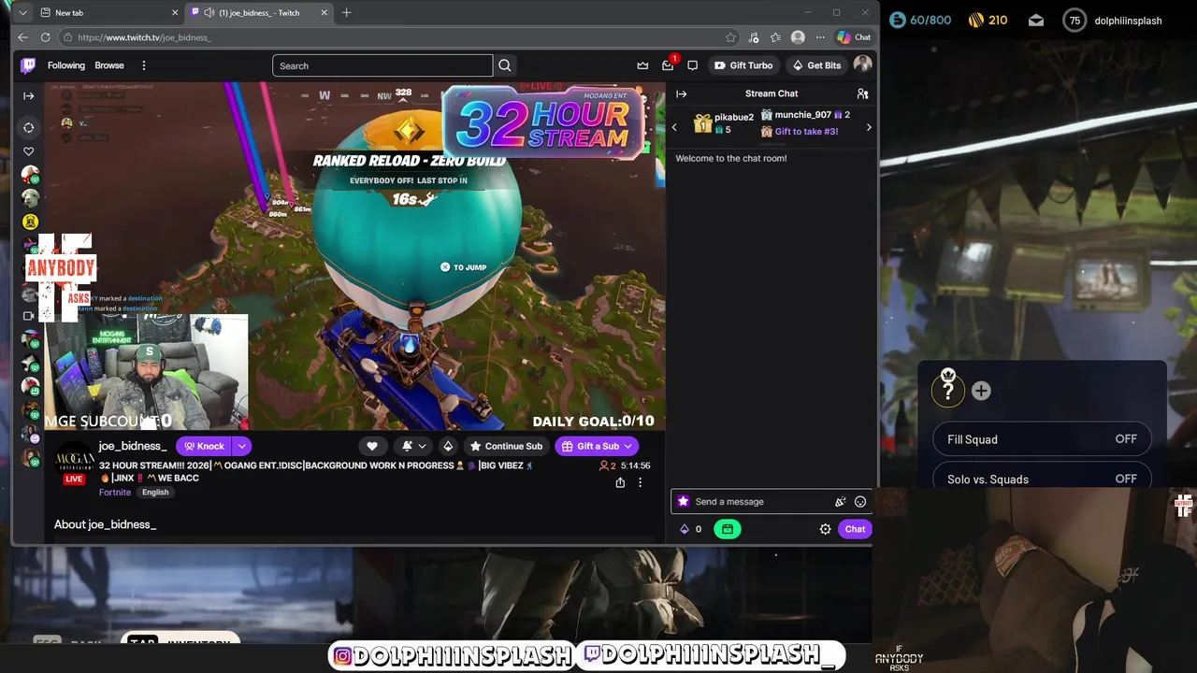Reload the page with refresh button
The height and width of the screenshot is (673, 1197).
(45, 37)
